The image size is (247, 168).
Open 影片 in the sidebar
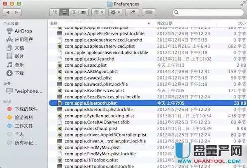[x=15, y=56]
